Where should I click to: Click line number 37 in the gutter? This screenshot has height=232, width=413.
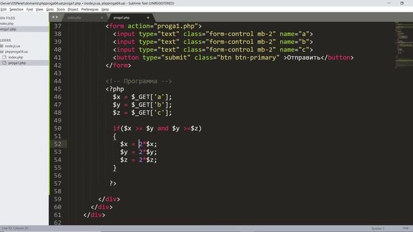(x=57, y=26)
